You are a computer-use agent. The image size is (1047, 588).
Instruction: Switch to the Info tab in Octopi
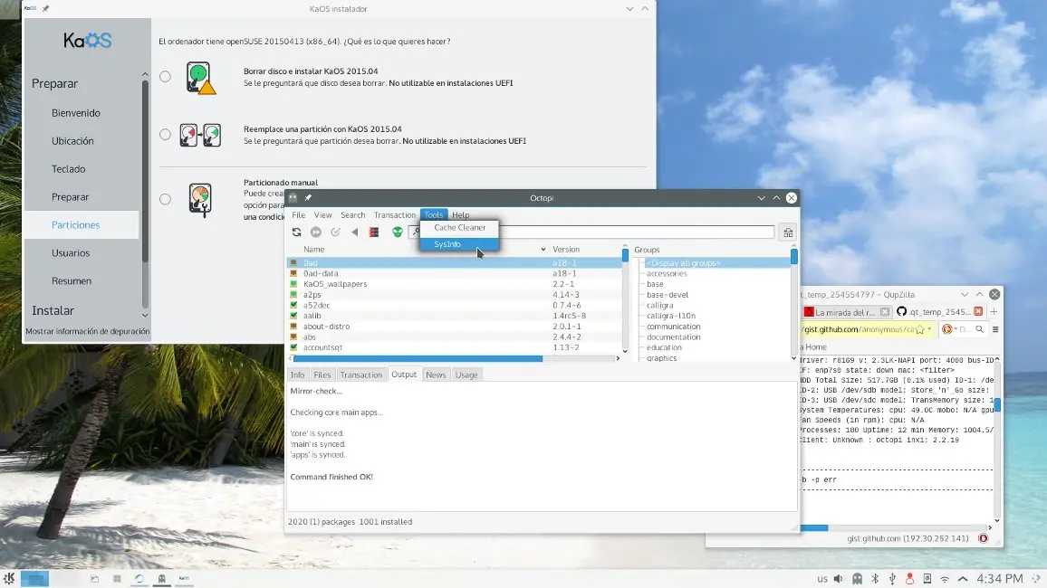(297, 375)
